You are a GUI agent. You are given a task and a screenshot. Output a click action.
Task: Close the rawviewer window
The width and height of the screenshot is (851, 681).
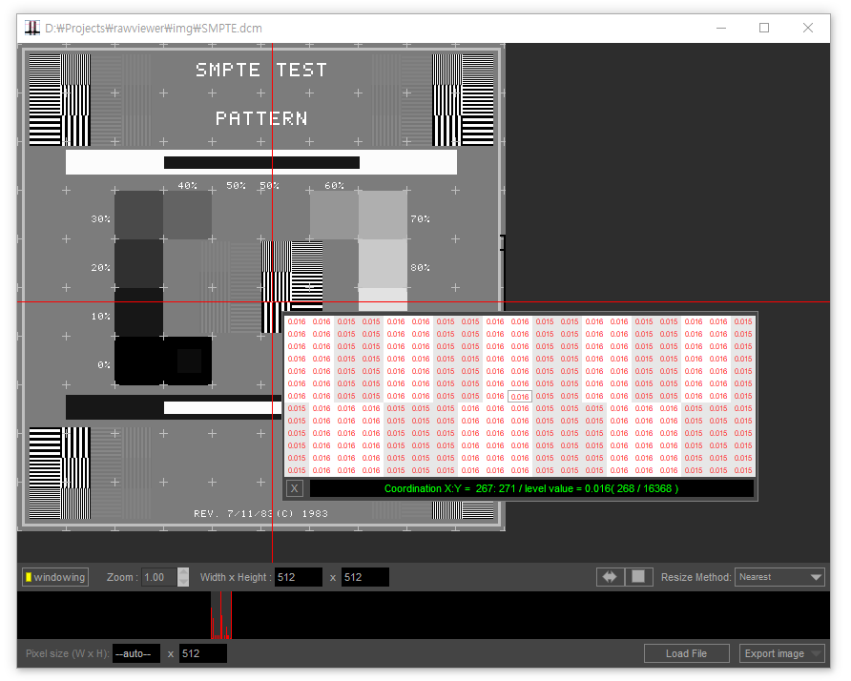[807, 28]
